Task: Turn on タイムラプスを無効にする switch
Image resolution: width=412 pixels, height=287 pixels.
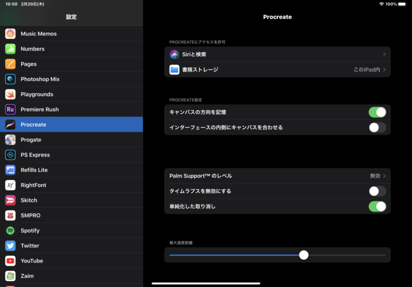Action: pos(377,191)
